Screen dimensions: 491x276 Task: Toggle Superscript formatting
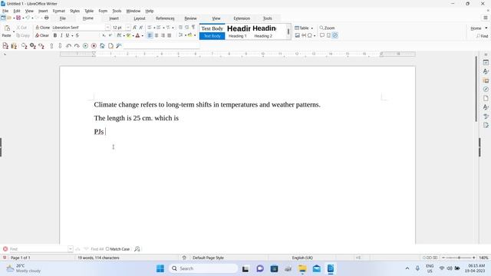pos(110,36)
